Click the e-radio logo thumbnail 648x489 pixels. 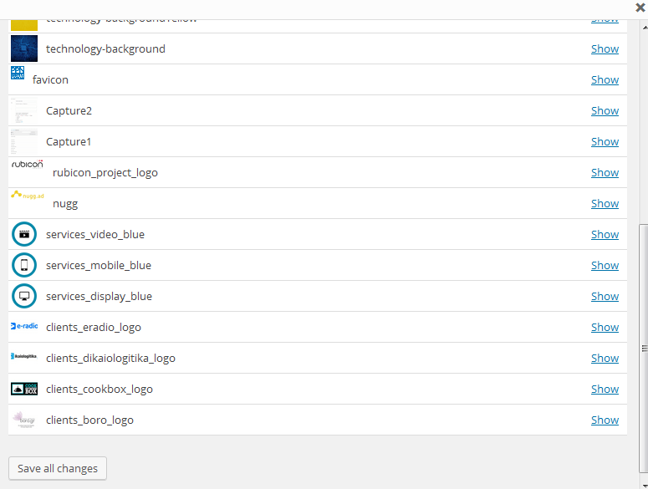click(24, 326)
